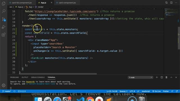Open the 'keywords' link in terminal
Image resolution: width=180 pixels, height=101 pixels.
tap(30, 82)
